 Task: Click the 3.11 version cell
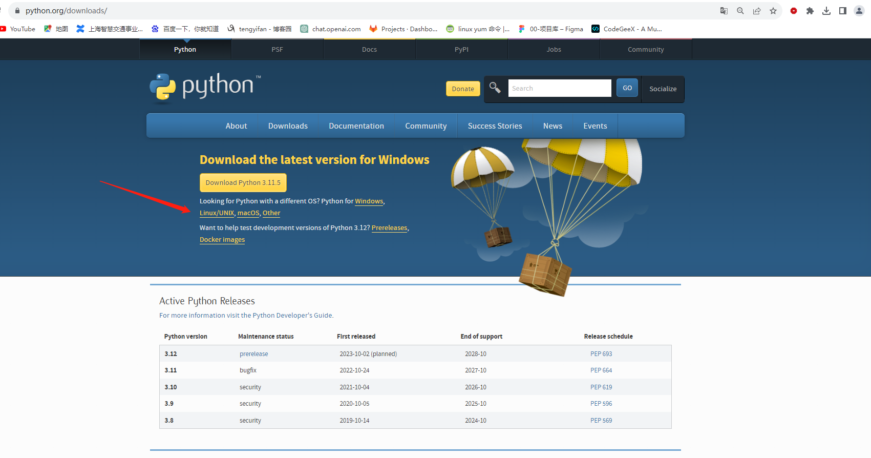click(x=171, y=370)
